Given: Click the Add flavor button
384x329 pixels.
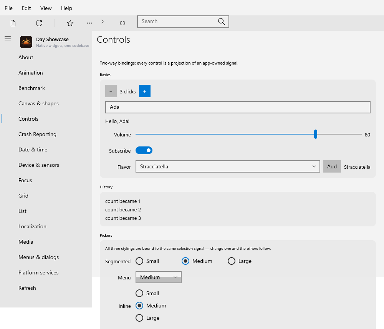Looking at the screenshot, I should click(332, 166).
